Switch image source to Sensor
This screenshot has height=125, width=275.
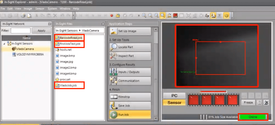click(x=174, y=103)
